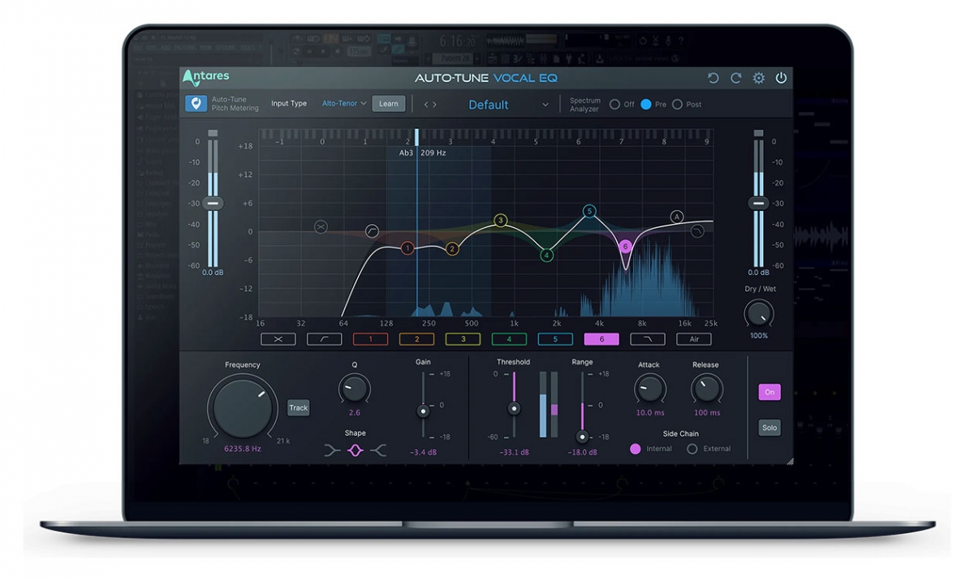This screenshot has width=974, height=581.
Task: Select band node 4 on the curve
Action: (547, 255)
